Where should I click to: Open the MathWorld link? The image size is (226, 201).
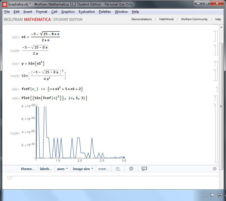click(166, 19)
